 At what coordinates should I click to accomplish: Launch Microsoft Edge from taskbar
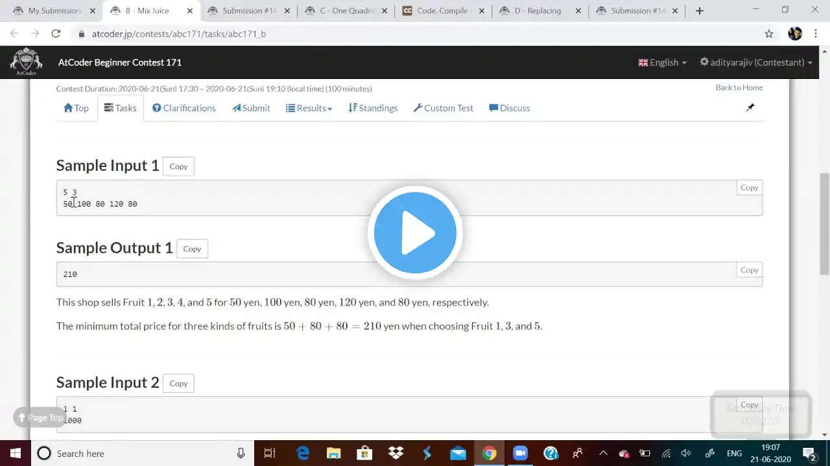[x=303, y=453]
